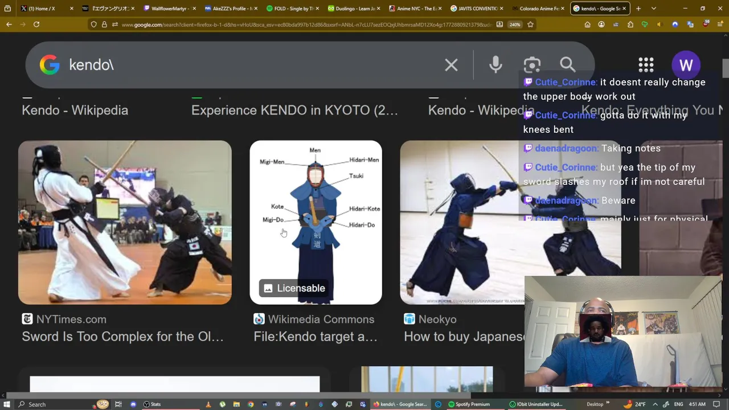729x410 pixels.
Task: Open the VLC cone icon in taskbar
Action: (x=208, y=404)
